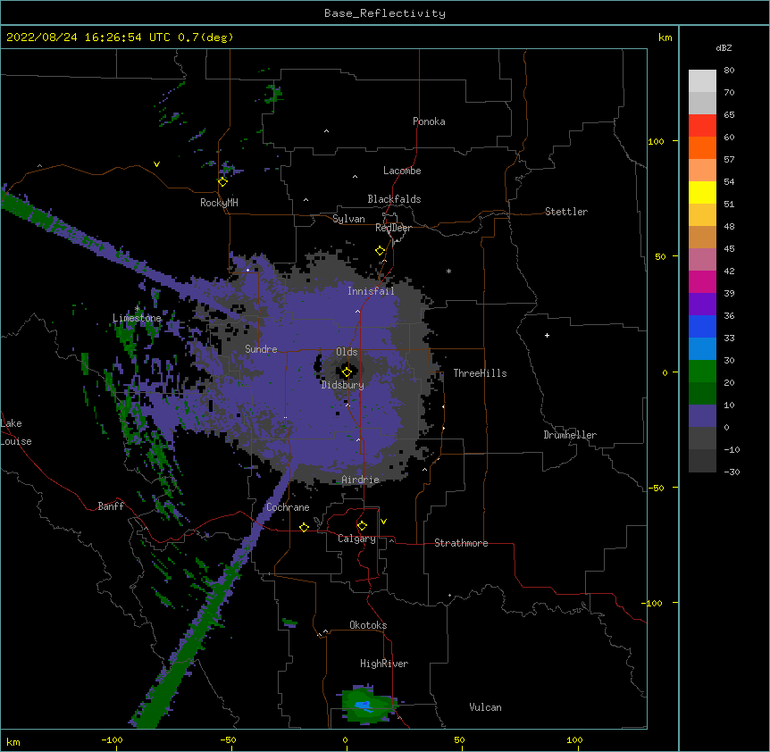Click the yellow v marker northwest of RockyMH
The image size is (770, 752).
click(x=156, y=164)
